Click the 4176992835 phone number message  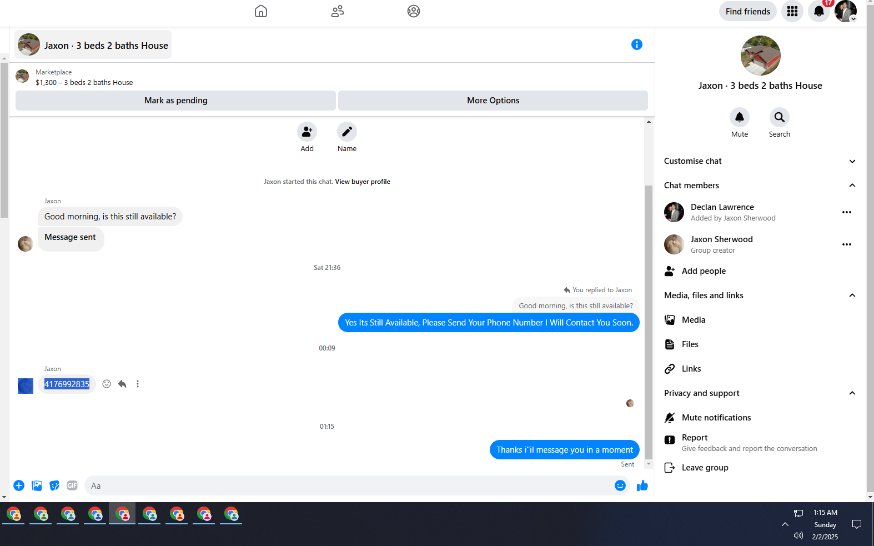[67, 384]
